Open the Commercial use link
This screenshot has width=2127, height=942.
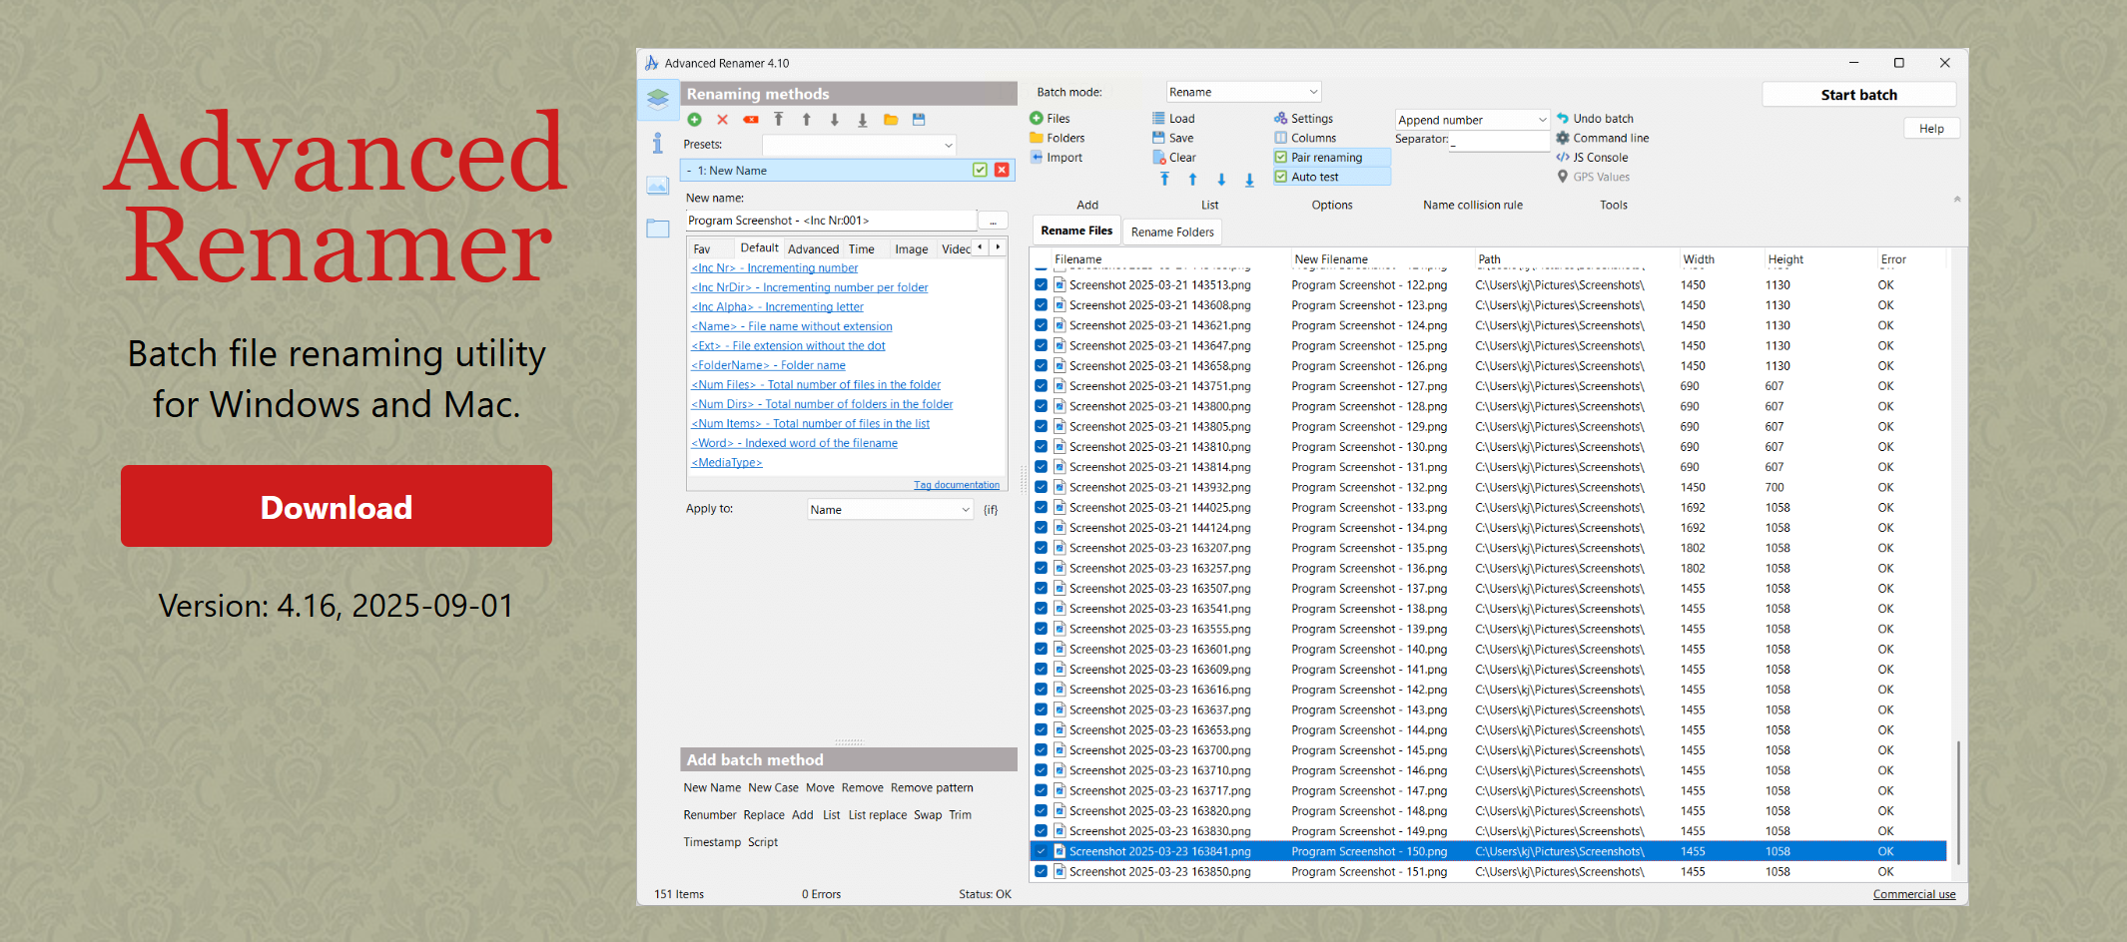coord(1914,894)
